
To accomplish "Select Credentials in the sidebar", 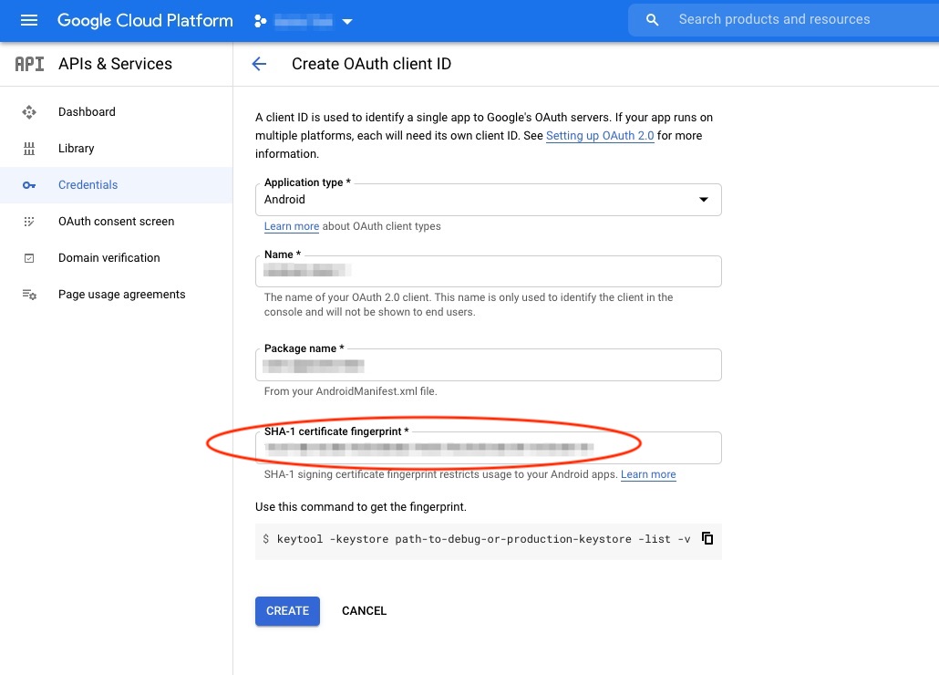I will 88,185.
